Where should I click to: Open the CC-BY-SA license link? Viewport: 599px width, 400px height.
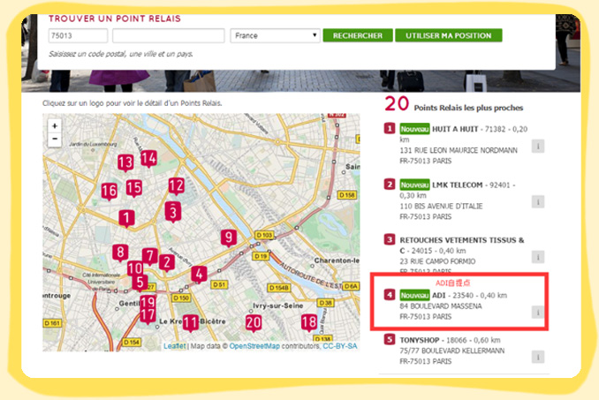[x=340, y=346]
